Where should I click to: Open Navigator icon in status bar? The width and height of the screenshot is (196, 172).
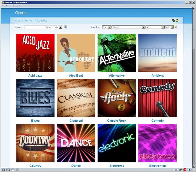[x=3, y=170]
